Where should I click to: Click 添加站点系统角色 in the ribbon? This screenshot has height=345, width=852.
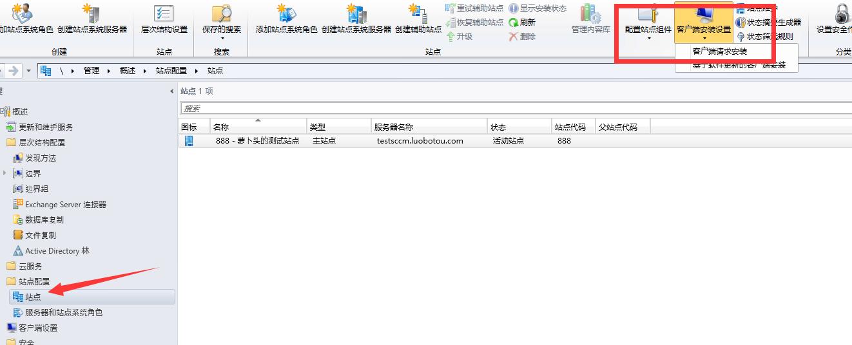(x=286, y=19)
